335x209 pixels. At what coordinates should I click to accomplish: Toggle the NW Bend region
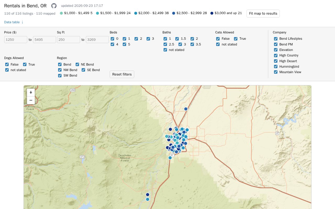[x=60, y=70]
